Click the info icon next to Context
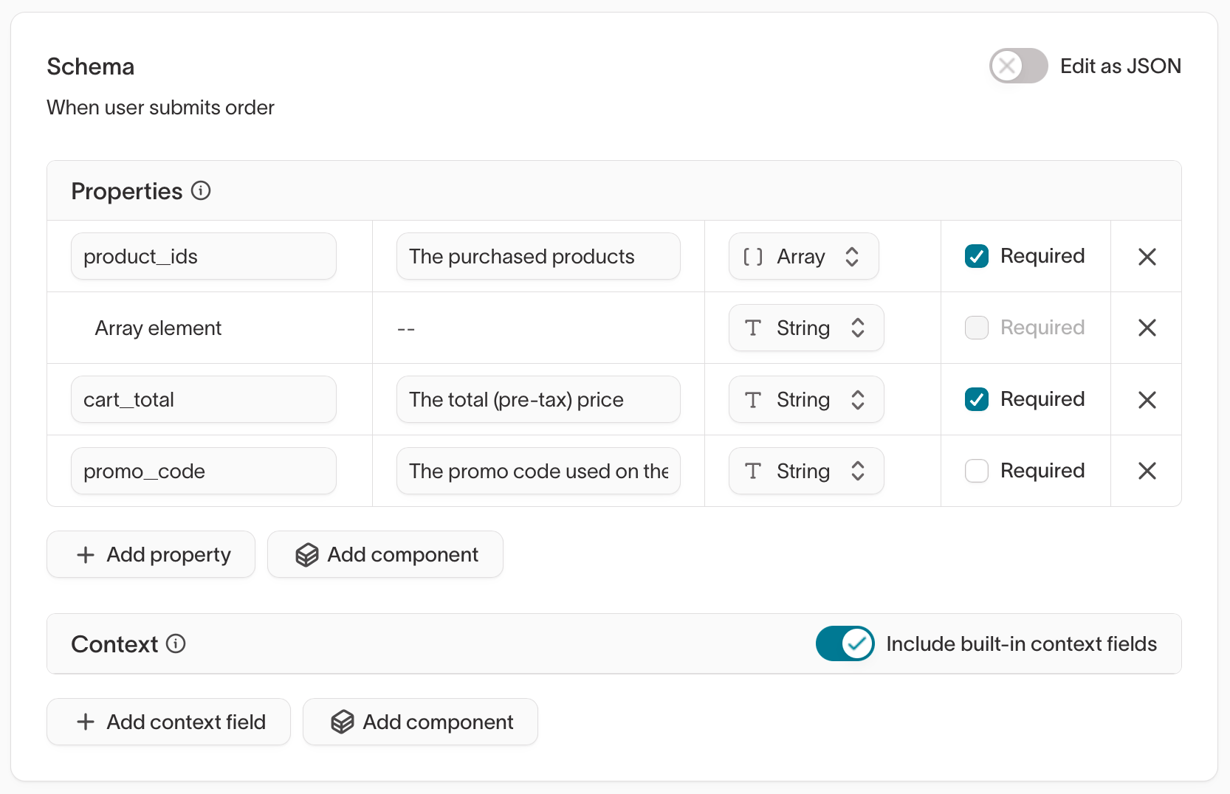The image size is (1230, 794). 176,644
